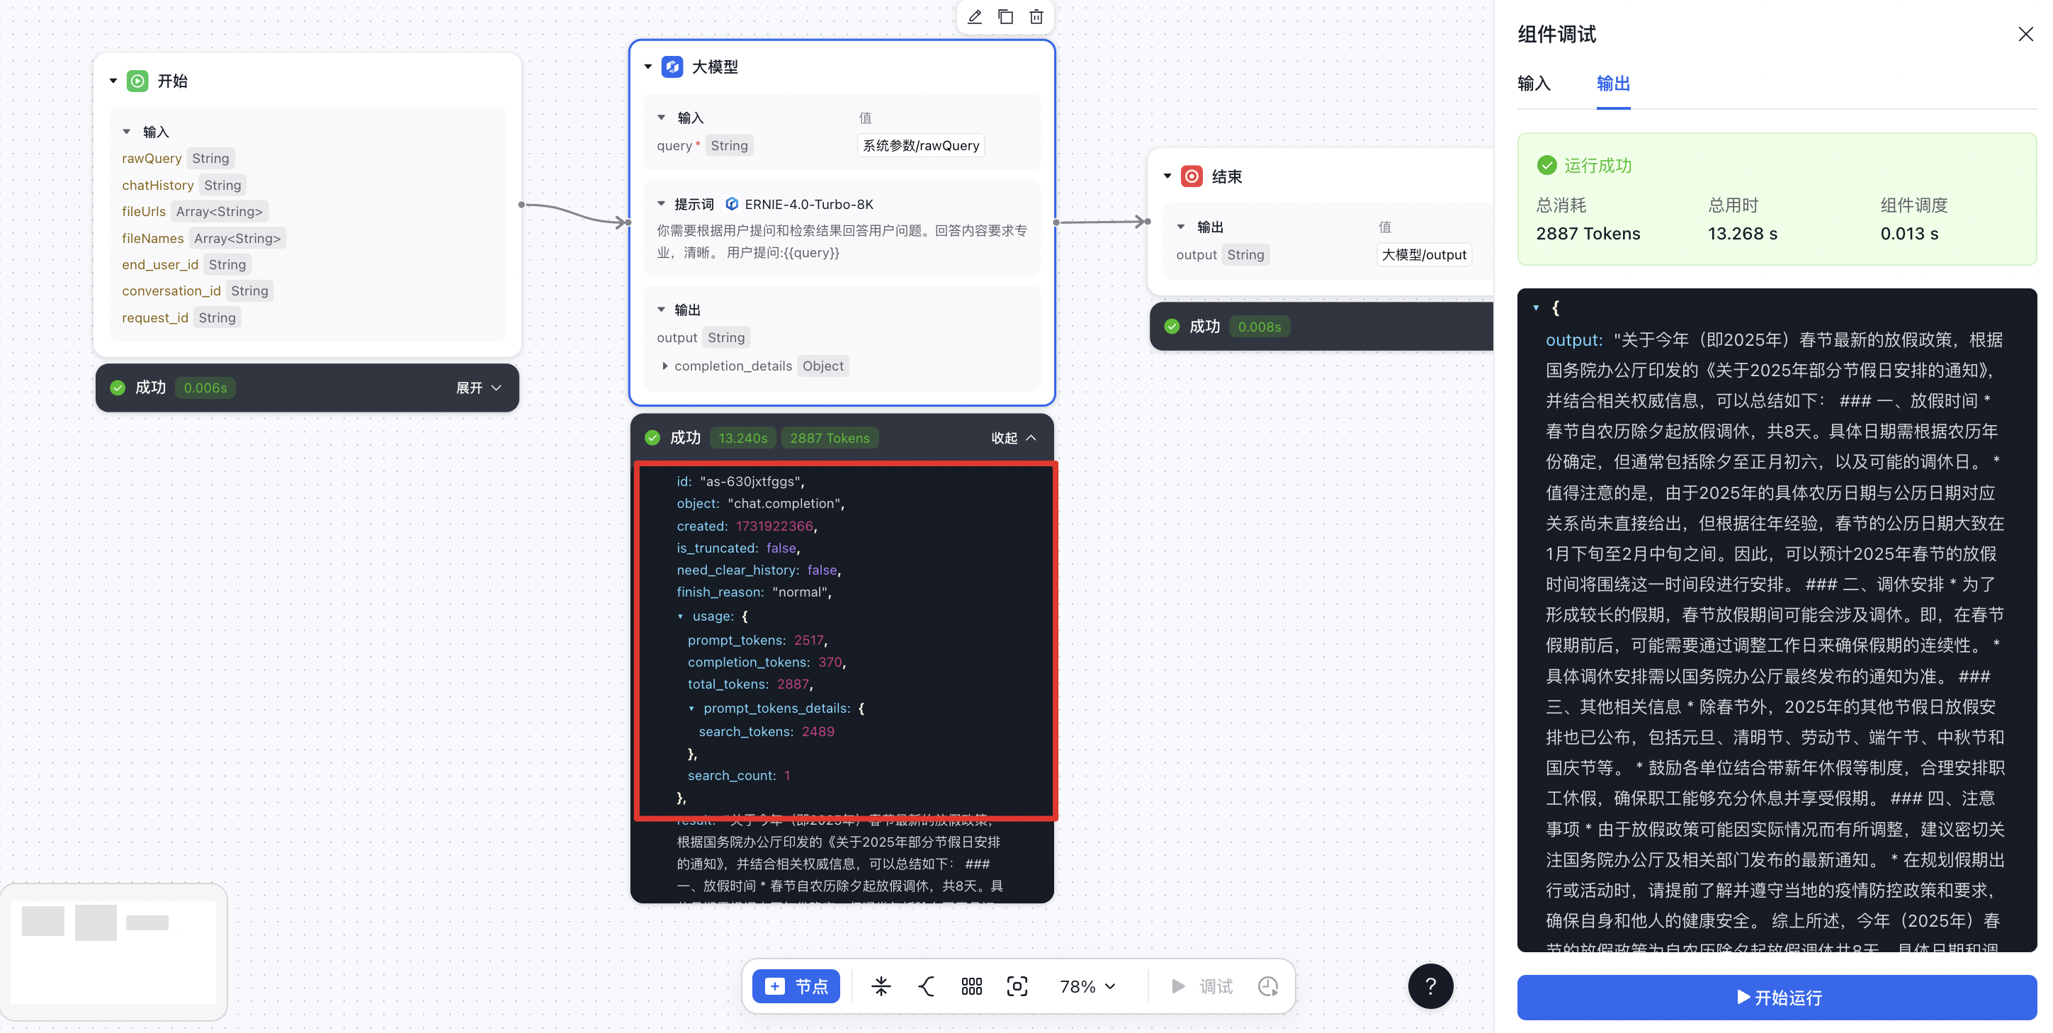Expand completion_details Object
This screenshot has width=2053, height=1033.
pos(664,366)
